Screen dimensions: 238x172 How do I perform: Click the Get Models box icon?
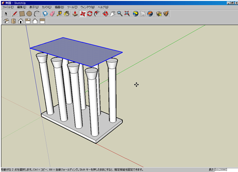[159, 14]
